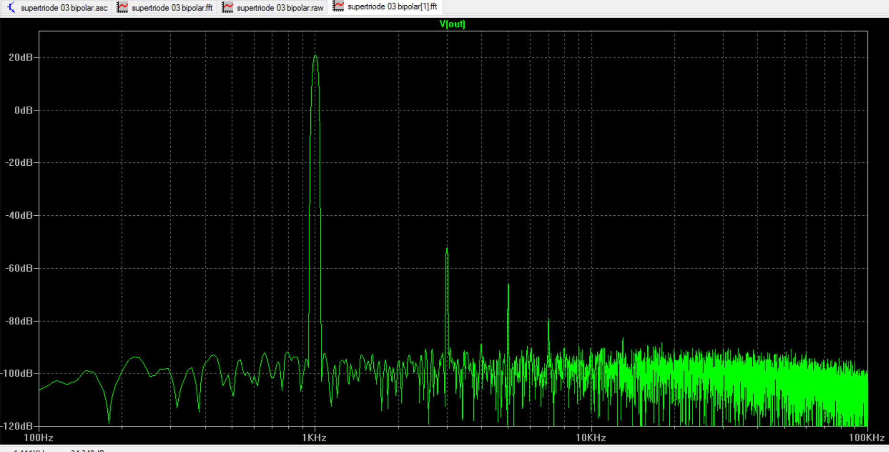Switch to supertriode 03 bipolar.asc tab

pos(57,8)
